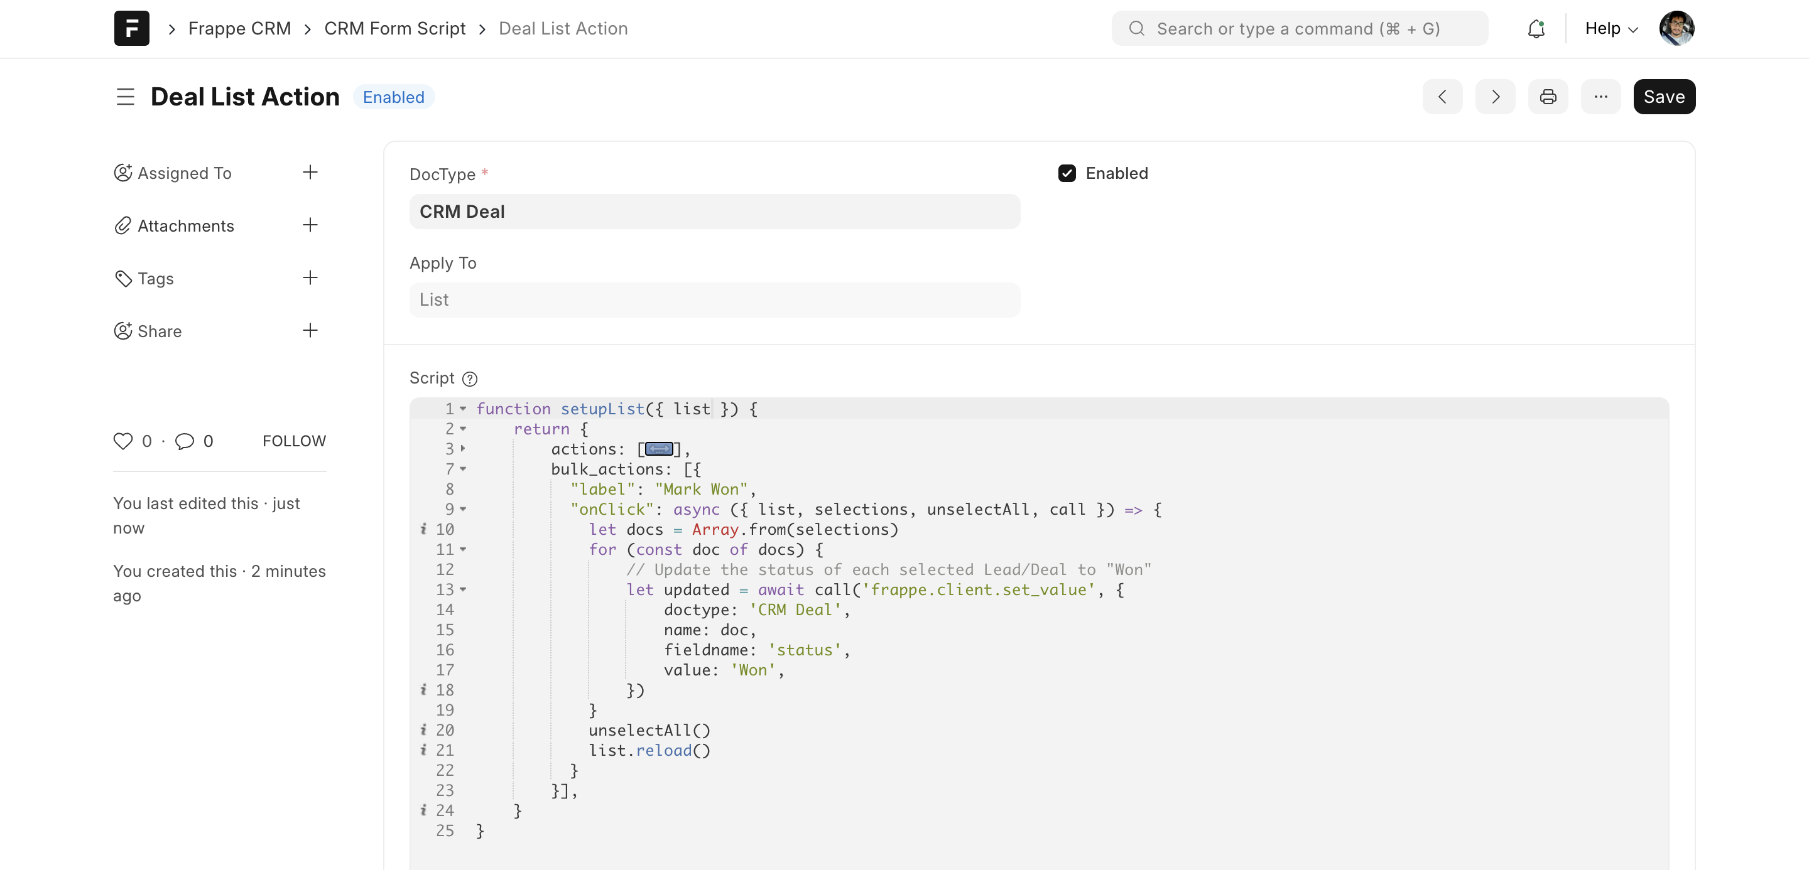
Task: Click the Tags sidebar label
Action: pos(155,278)
